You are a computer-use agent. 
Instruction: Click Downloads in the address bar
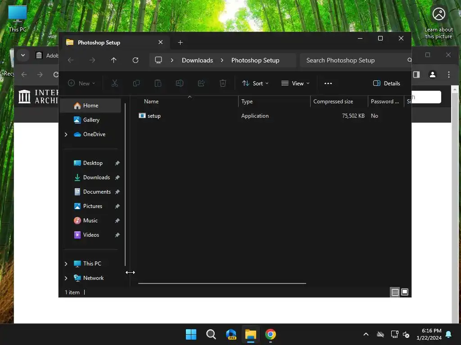197,60
